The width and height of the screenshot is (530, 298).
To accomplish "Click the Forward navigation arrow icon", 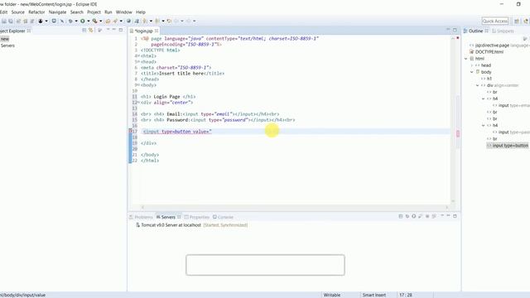I will tap(189, 21).
